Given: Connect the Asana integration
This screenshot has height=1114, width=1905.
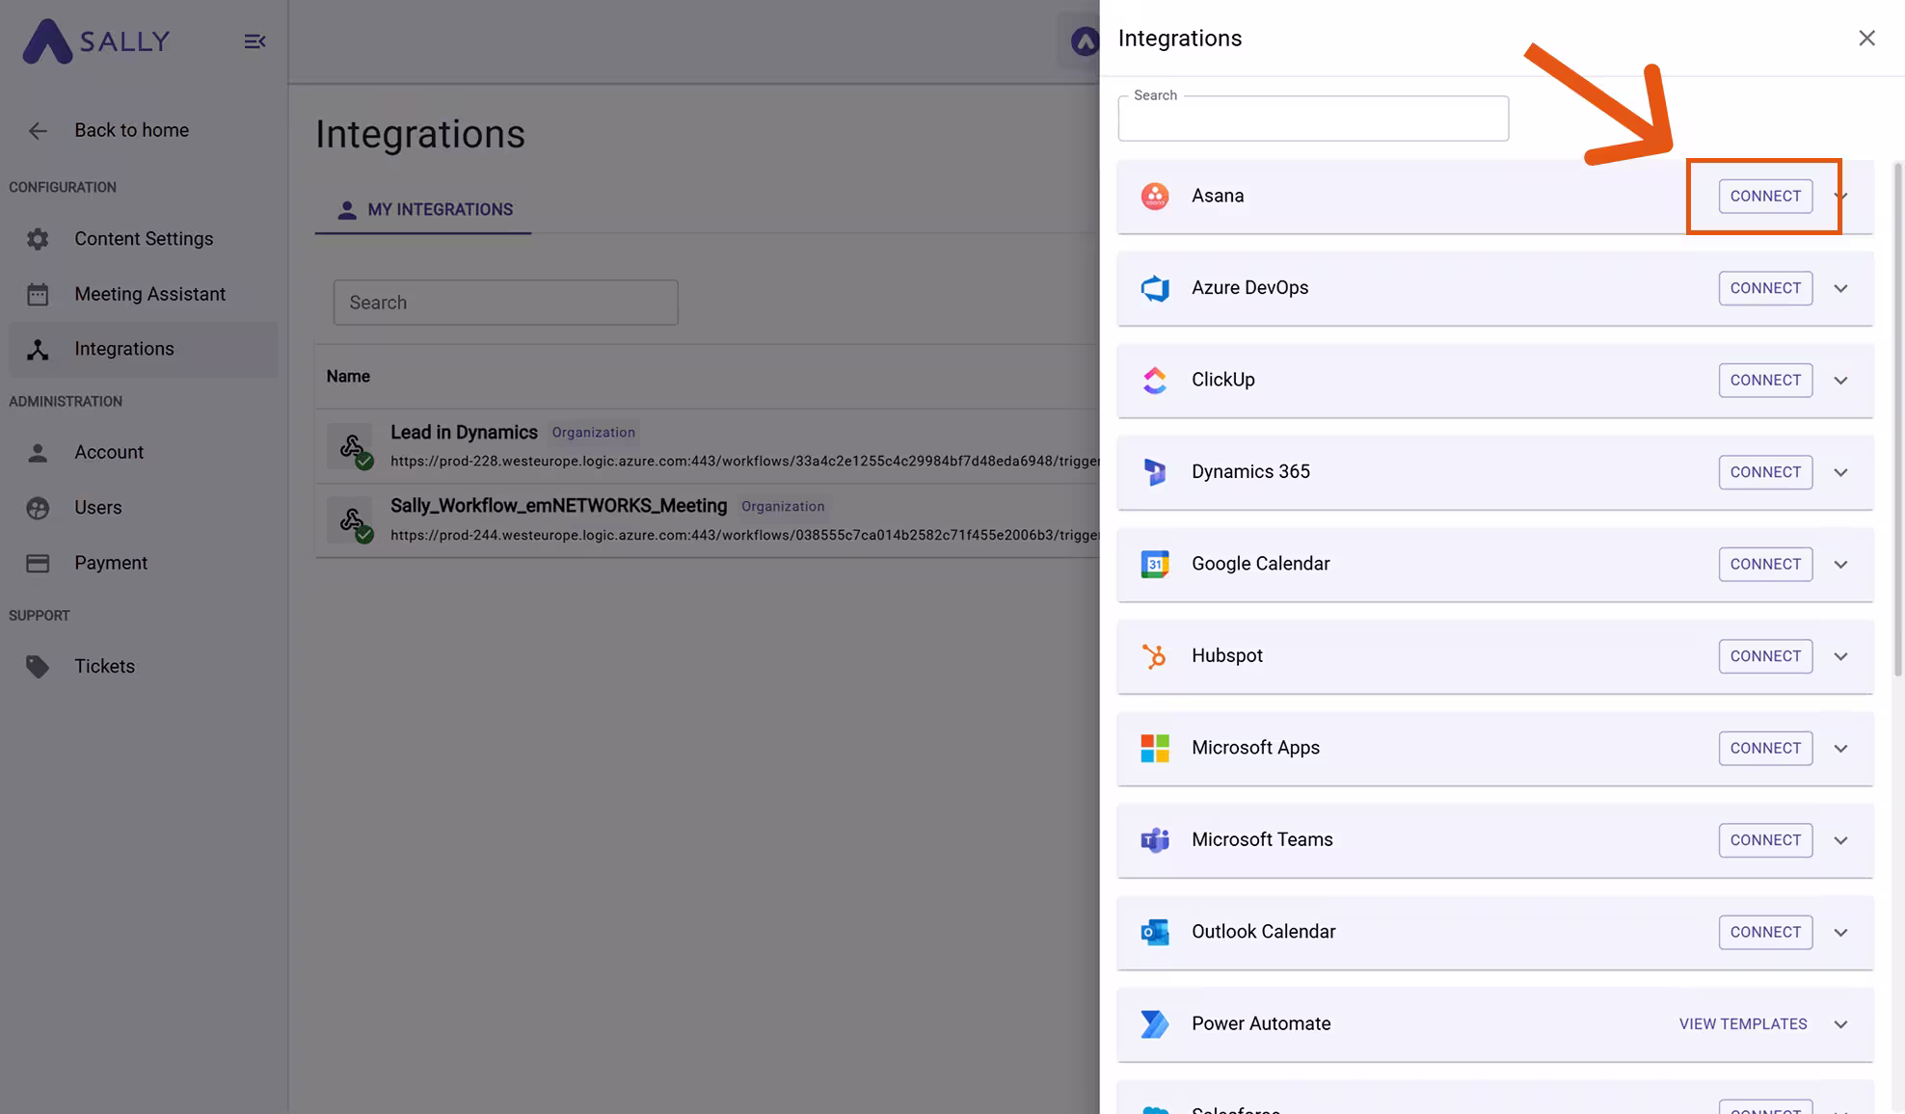Looking at the screenshot, I should click(x=1765, y=197).
